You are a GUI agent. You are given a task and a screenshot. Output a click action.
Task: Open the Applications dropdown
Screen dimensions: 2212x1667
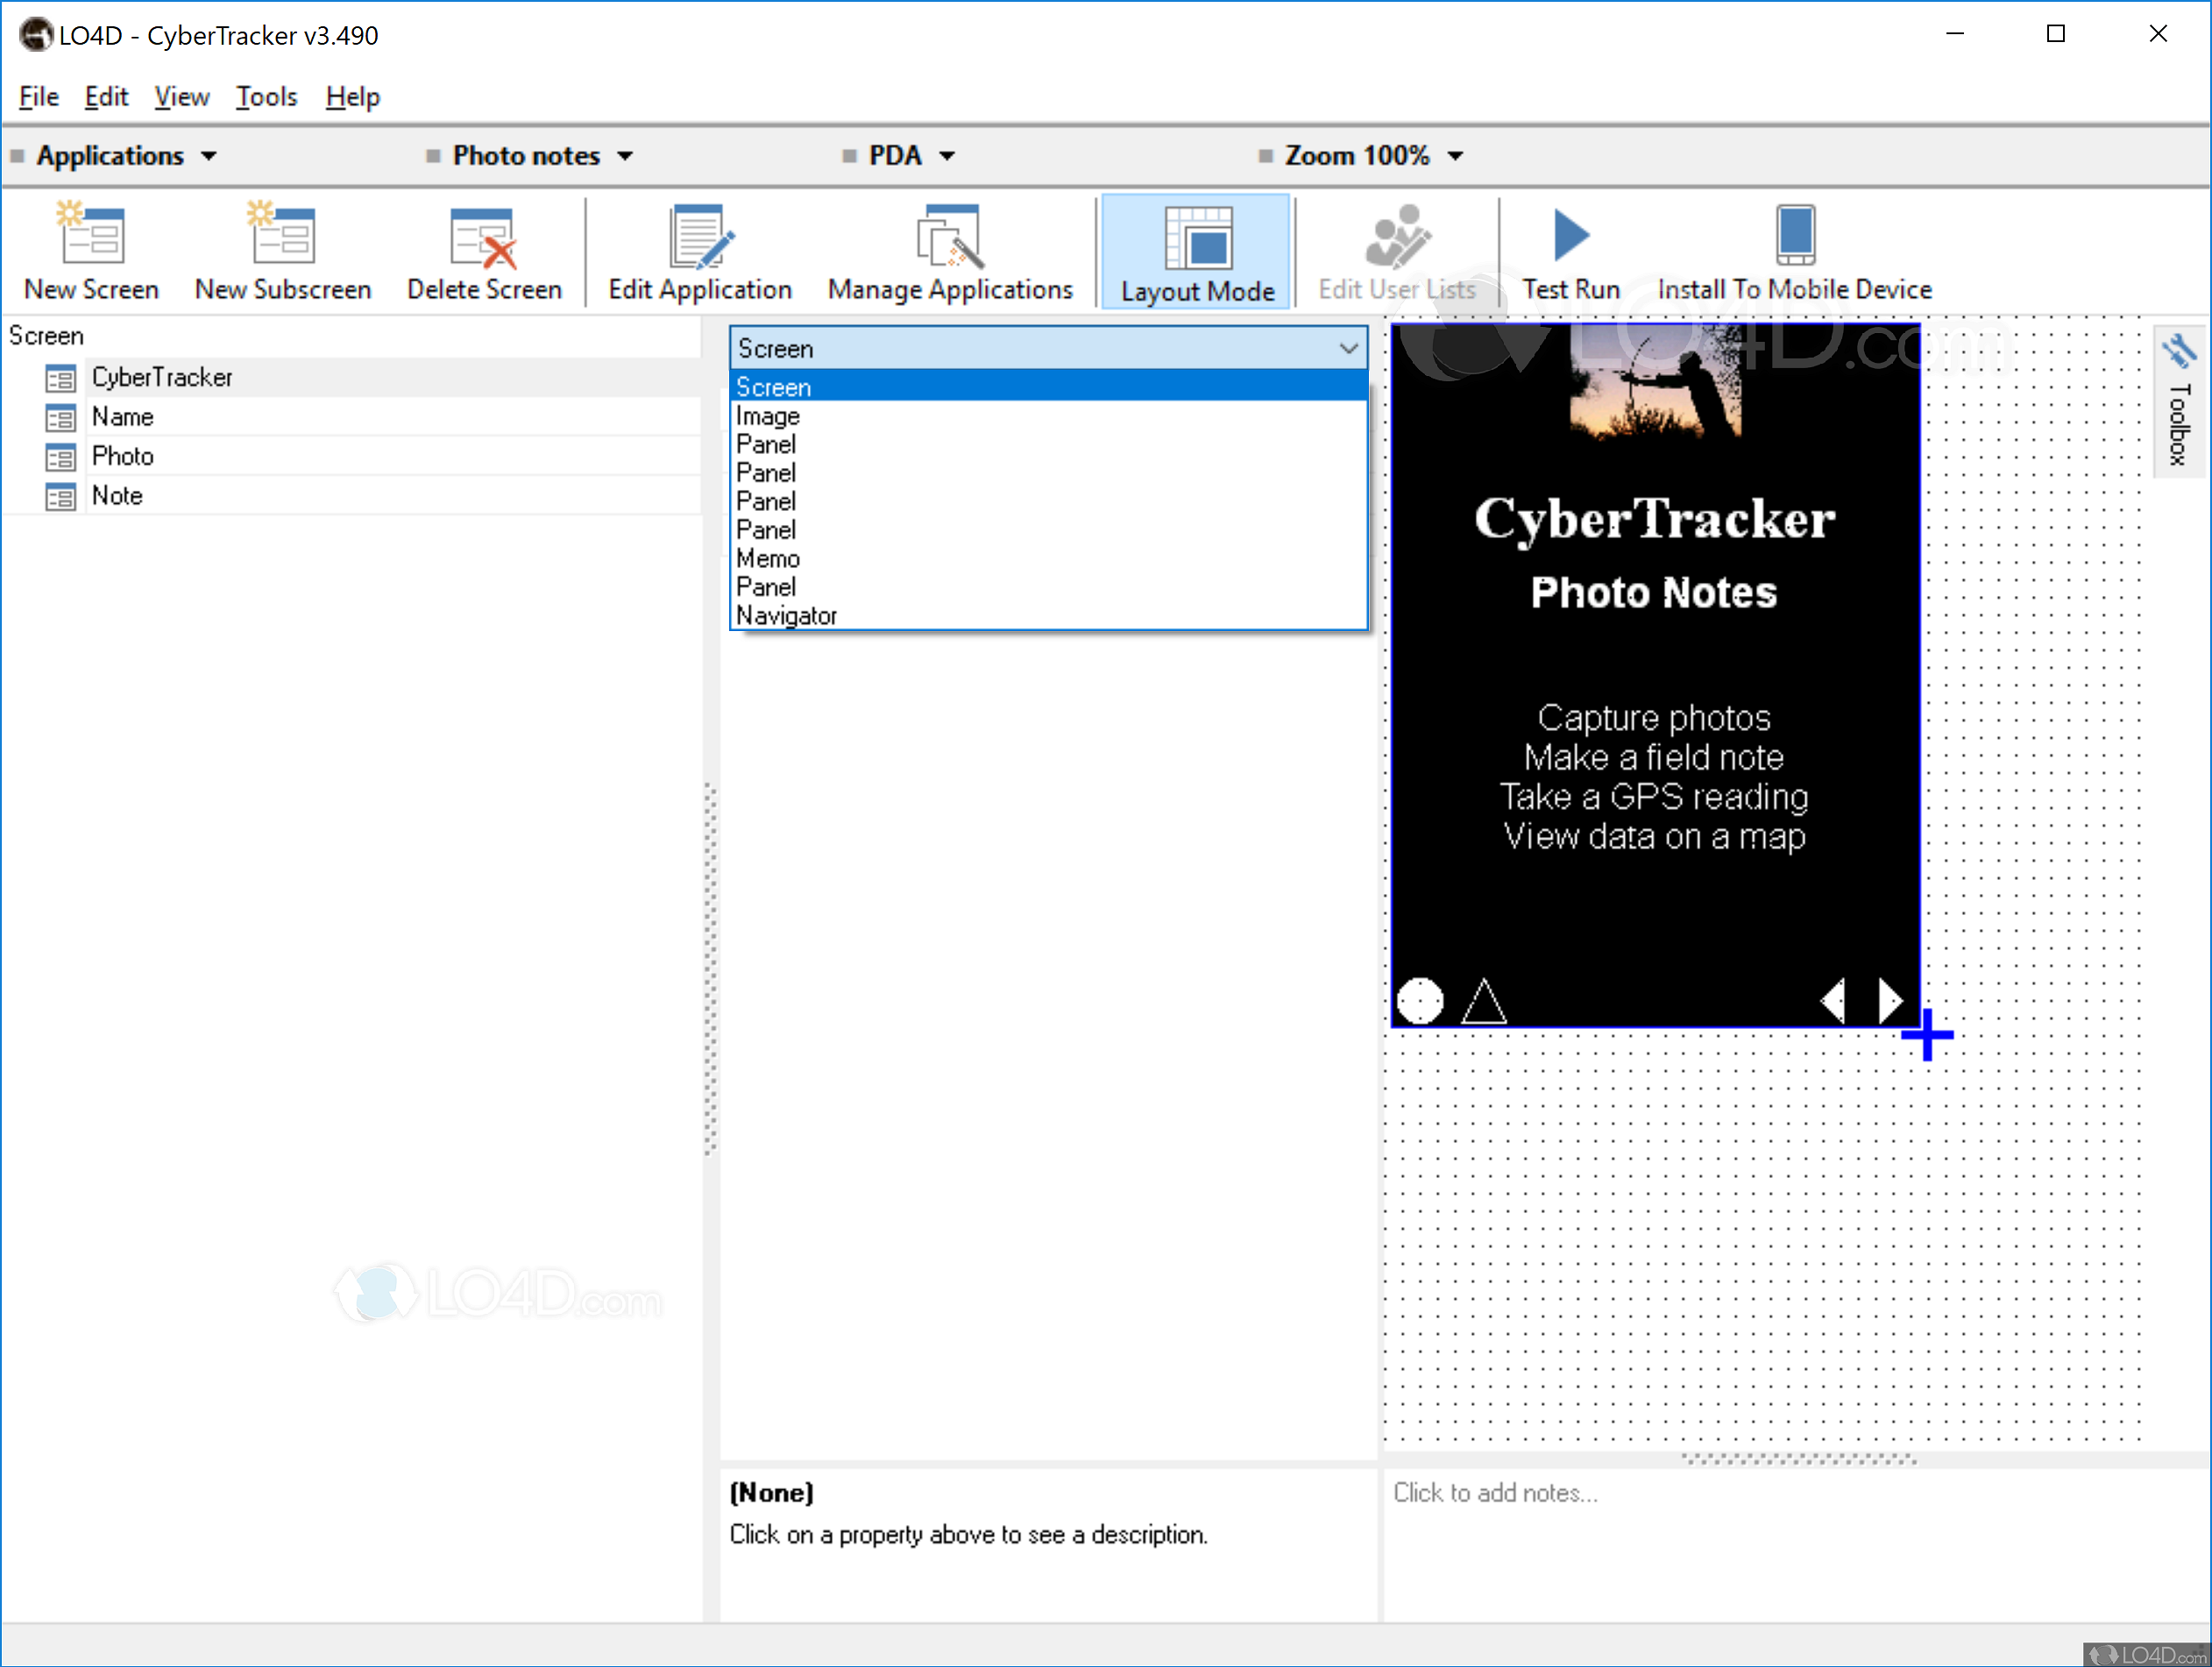tap(210, 155)
